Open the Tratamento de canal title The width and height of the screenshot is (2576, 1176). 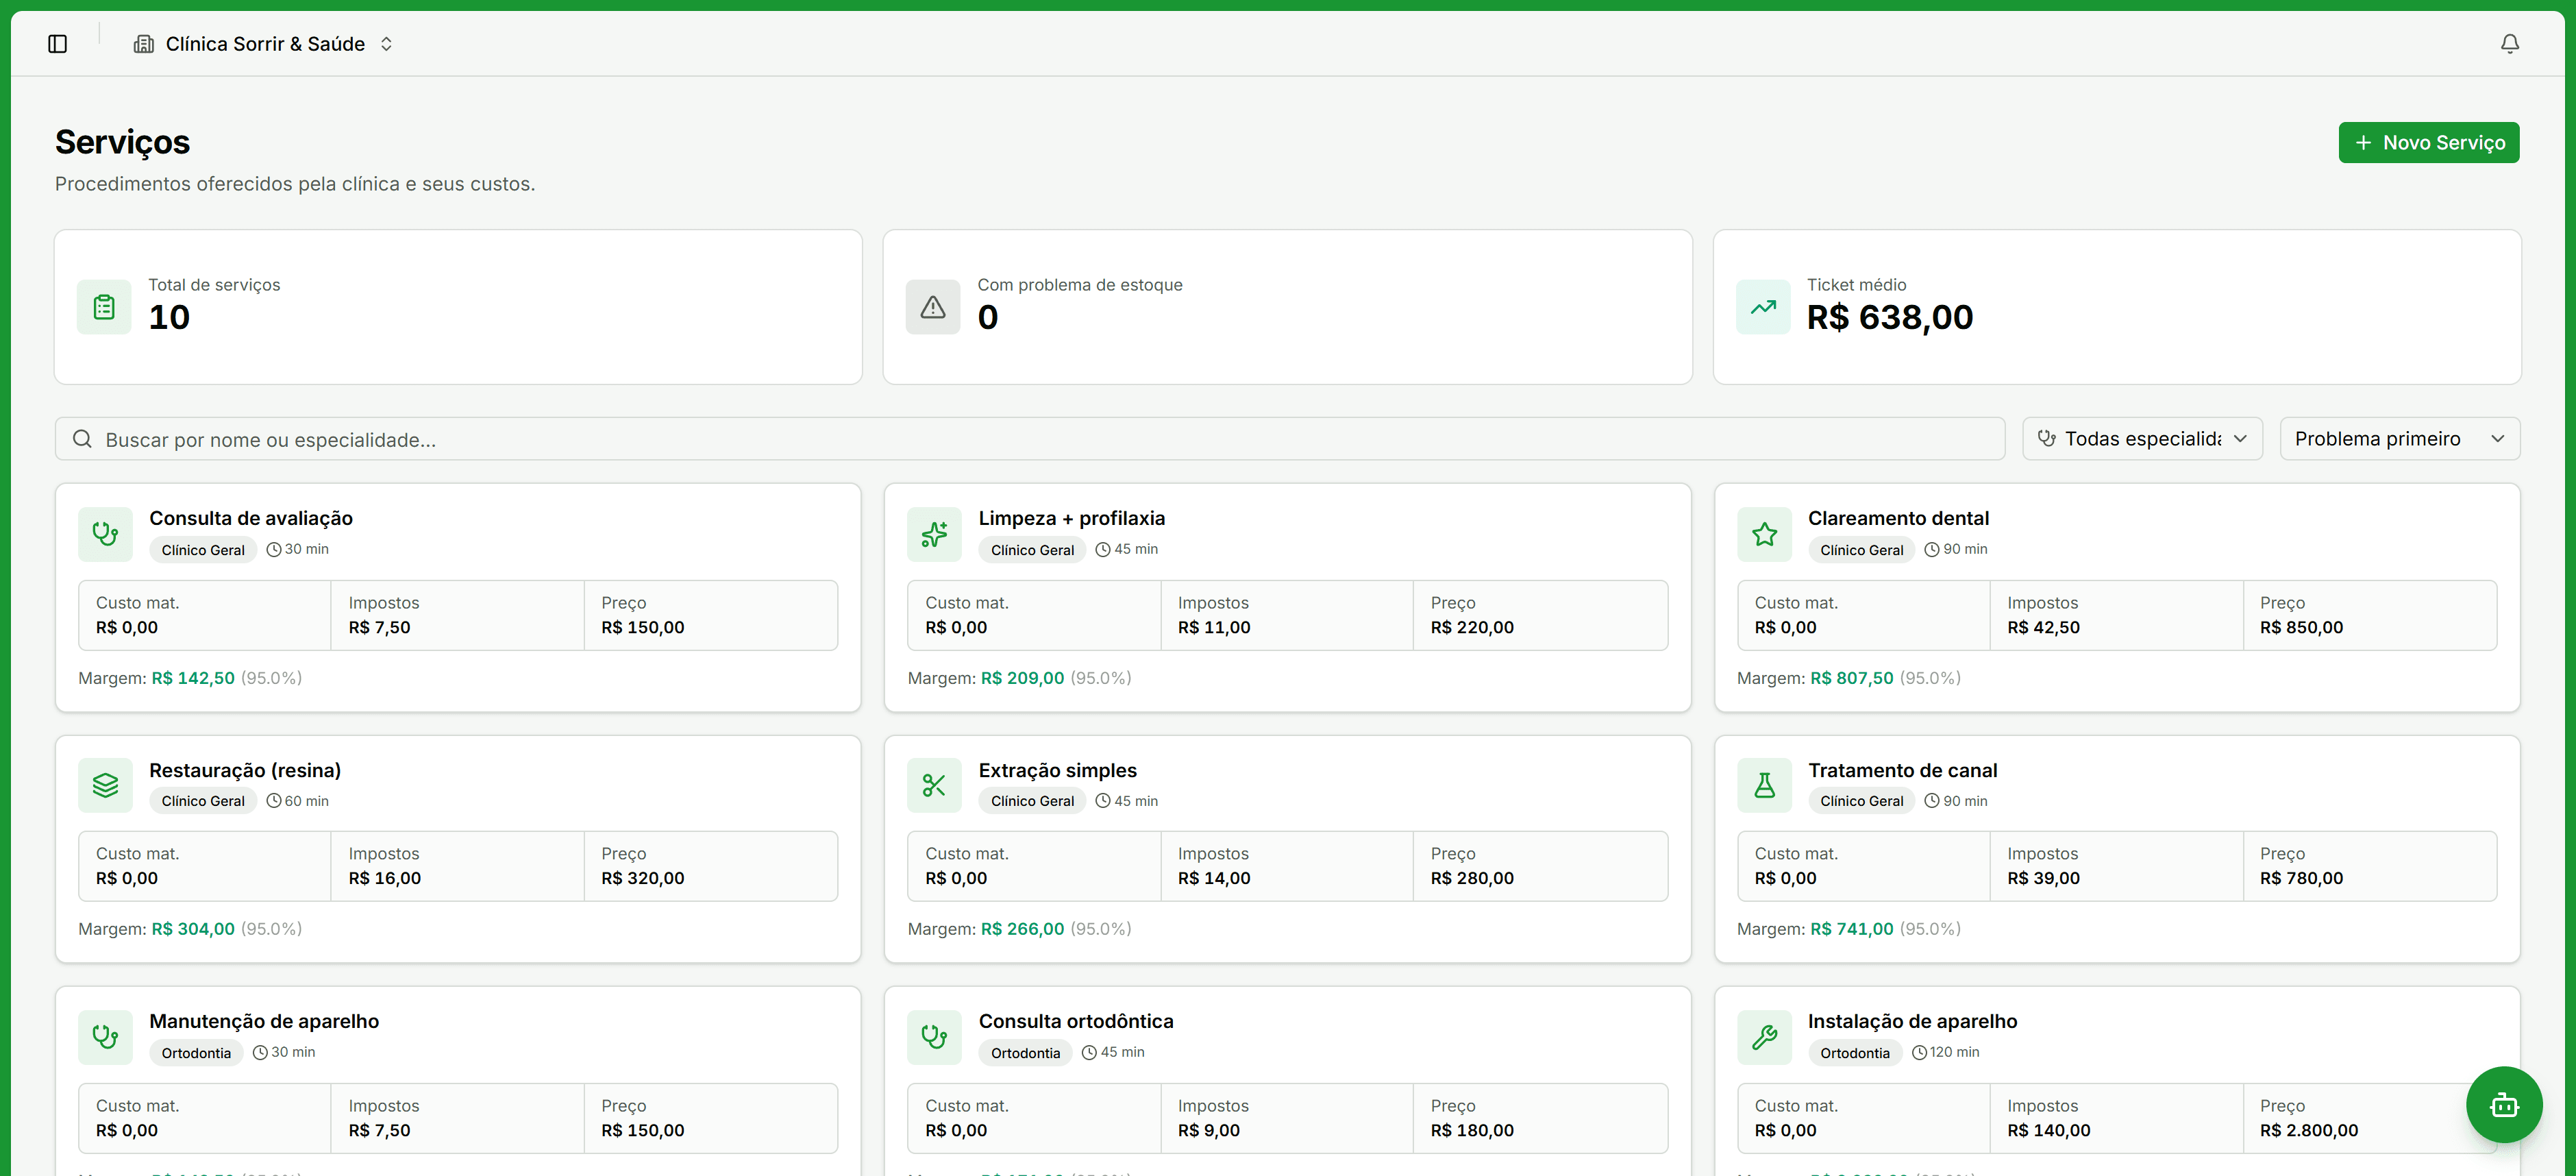(1902, 770)
